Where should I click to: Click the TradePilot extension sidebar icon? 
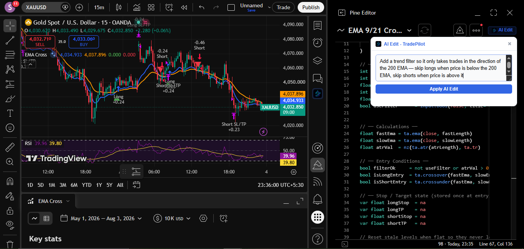pyautogui.click(x=318, y=93)
